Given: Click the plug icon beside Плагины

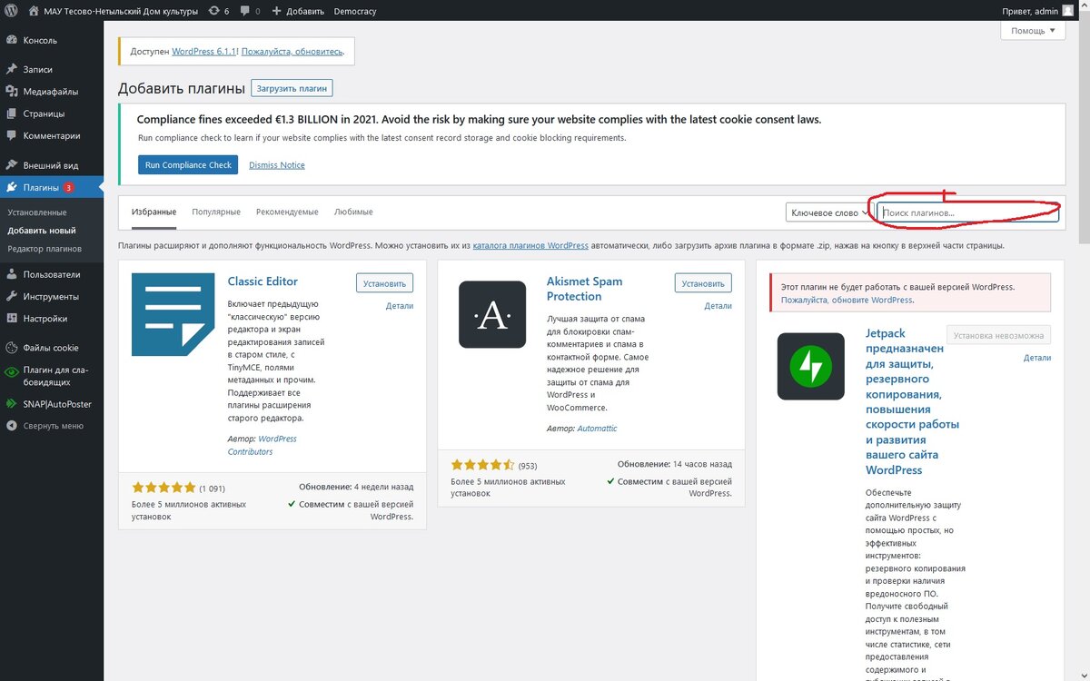Looking at the screenshot, I should (x=12, y=187).
